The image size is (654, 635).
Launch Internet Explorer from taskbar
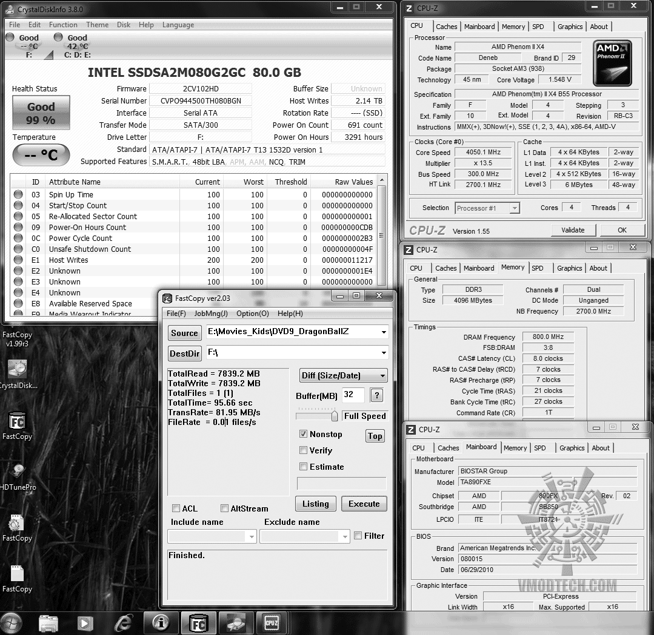123,623
